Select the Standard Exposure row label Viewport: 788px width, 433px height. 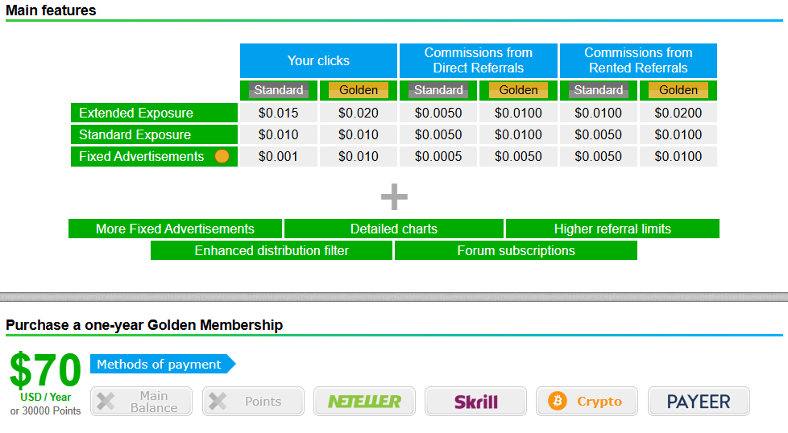point(135,134)
